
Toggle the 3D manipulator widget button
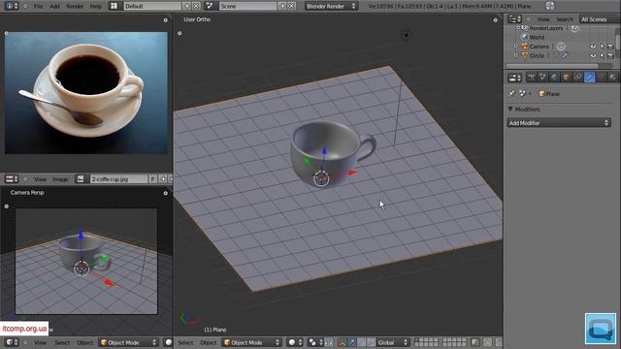342,342
